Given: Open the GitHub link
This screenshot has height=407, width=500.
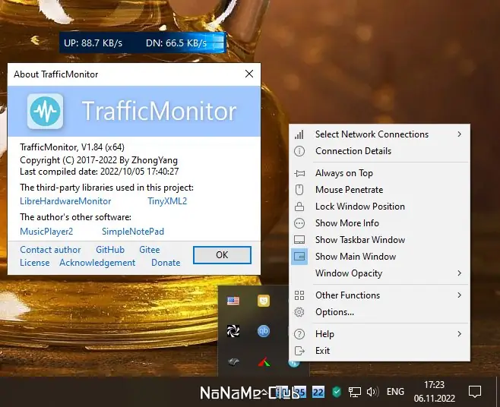Looking at the screenshot, I should point(110,250).
